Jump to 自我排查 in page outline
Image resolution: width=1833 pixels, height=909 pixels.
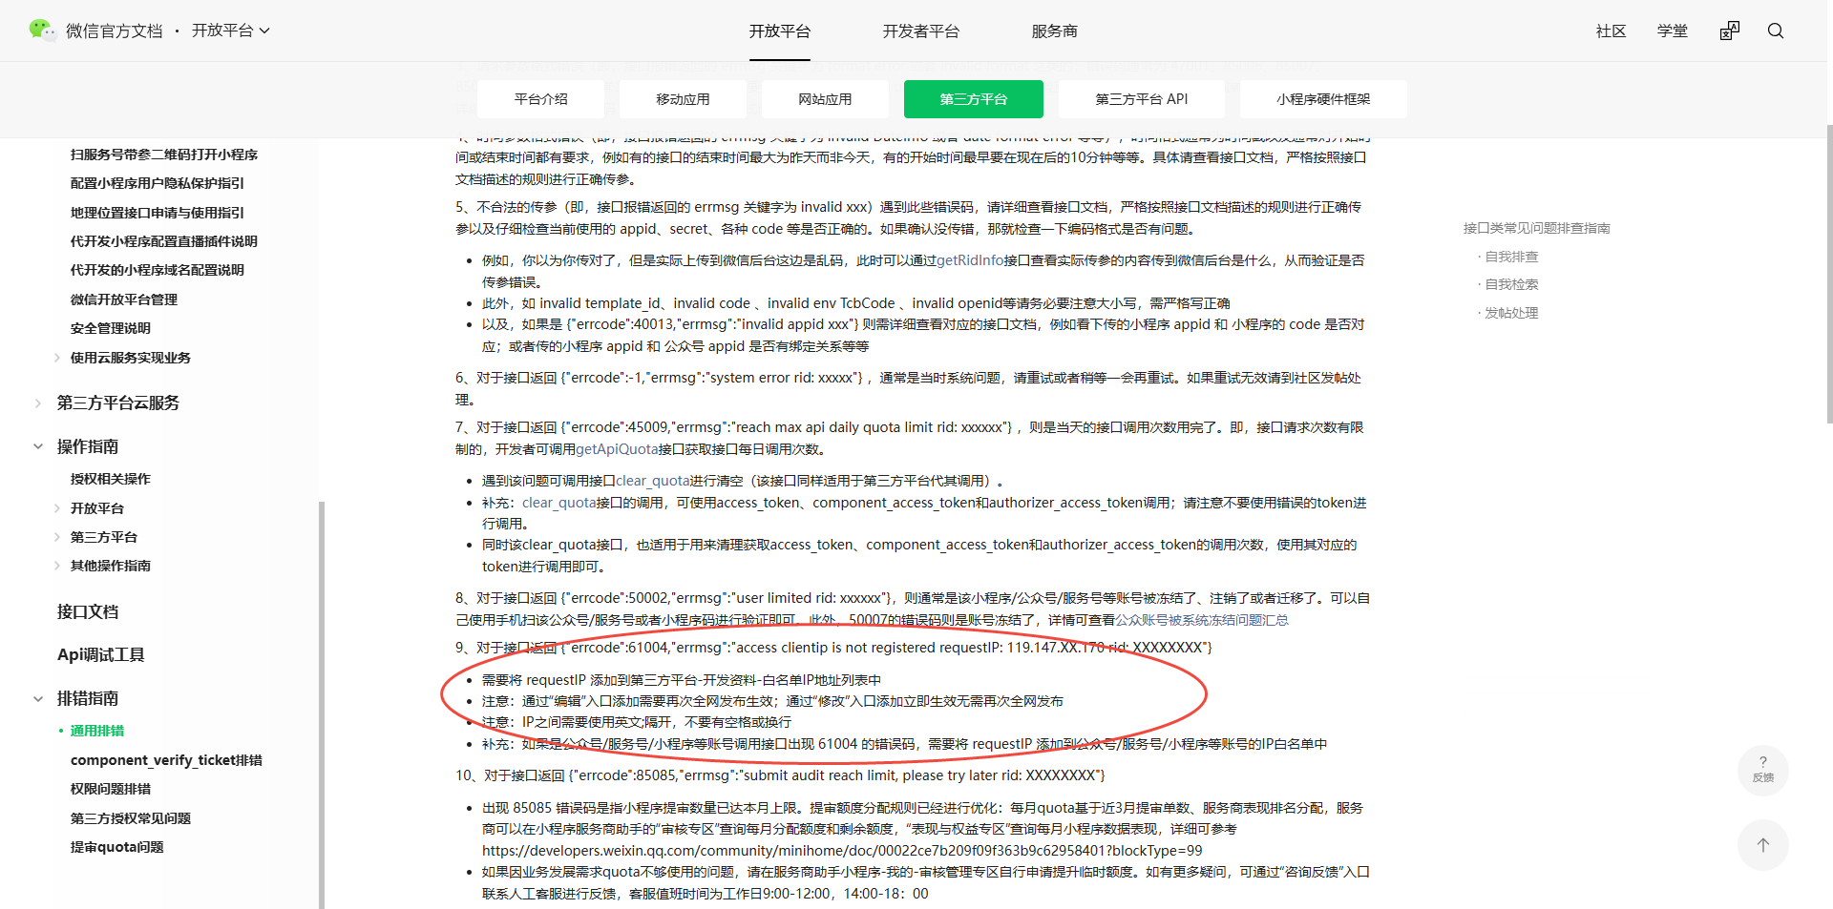(x=1511, y=257)
